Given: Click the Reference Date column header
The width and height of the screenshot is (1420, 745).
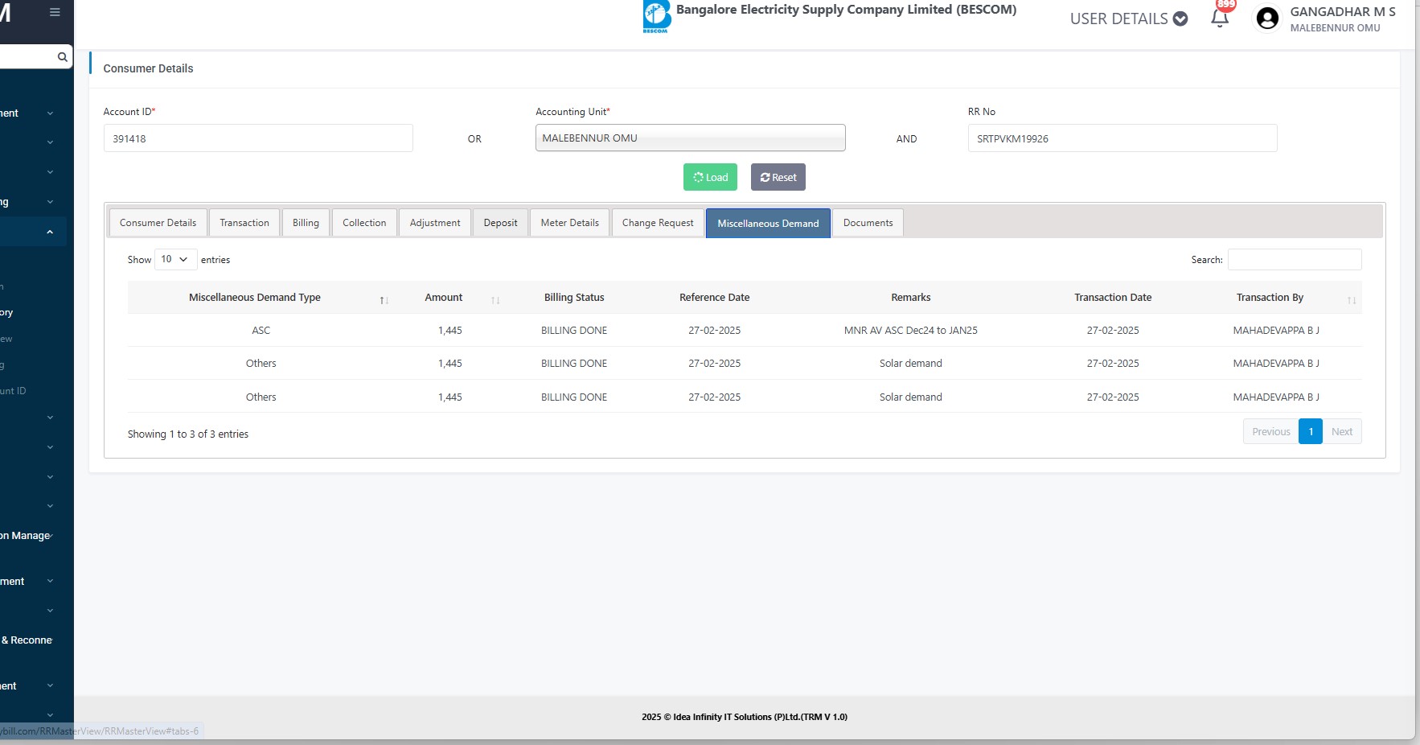Looking at the screenshot, I should click(714, 298).
